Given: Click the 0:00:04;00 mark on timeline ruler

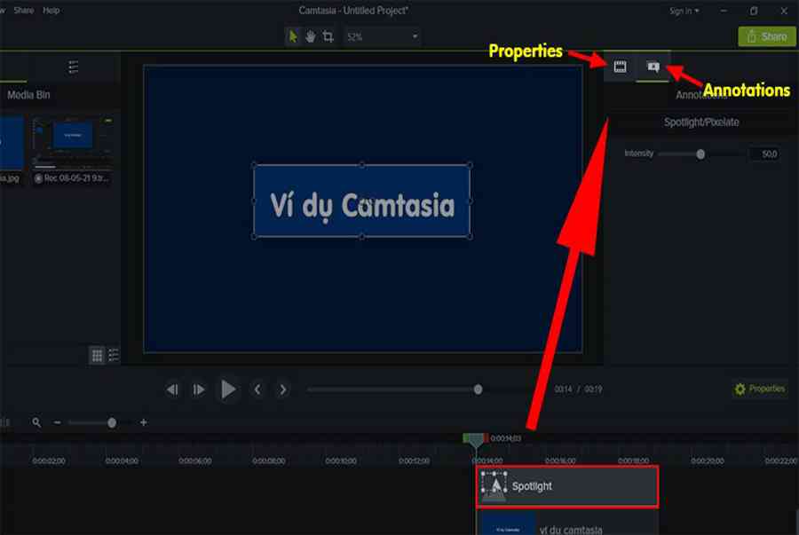Looking at the screenshot, I should click(122, 460).
